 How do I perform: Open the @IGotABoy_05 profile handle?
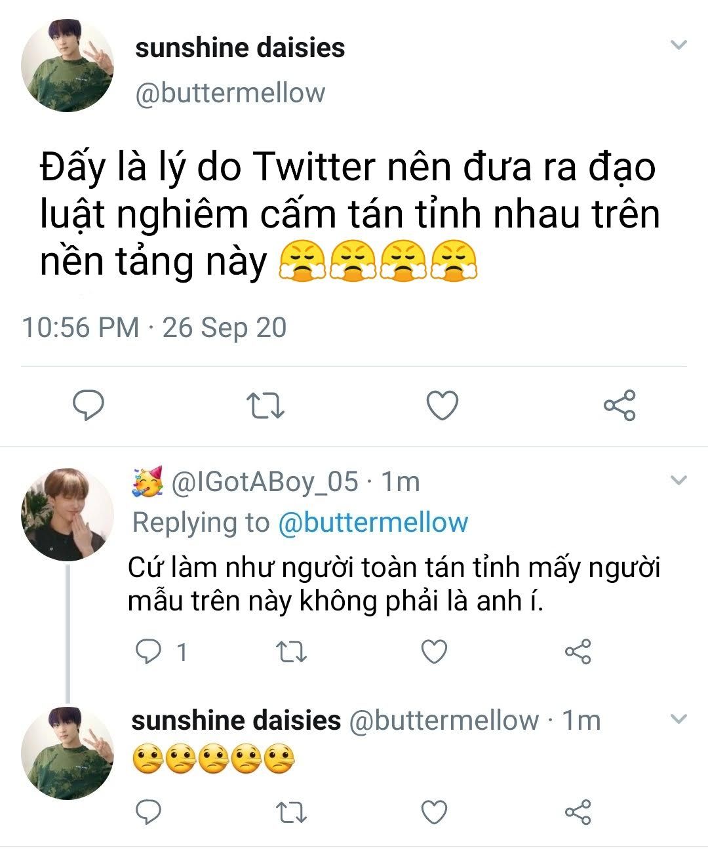[265, 482]
